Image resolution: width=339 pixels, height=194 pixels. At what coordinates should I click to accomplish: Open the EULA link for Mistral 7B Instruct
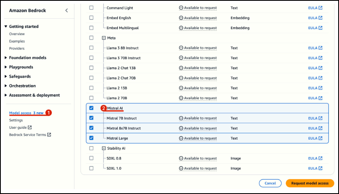click(315, 118)
